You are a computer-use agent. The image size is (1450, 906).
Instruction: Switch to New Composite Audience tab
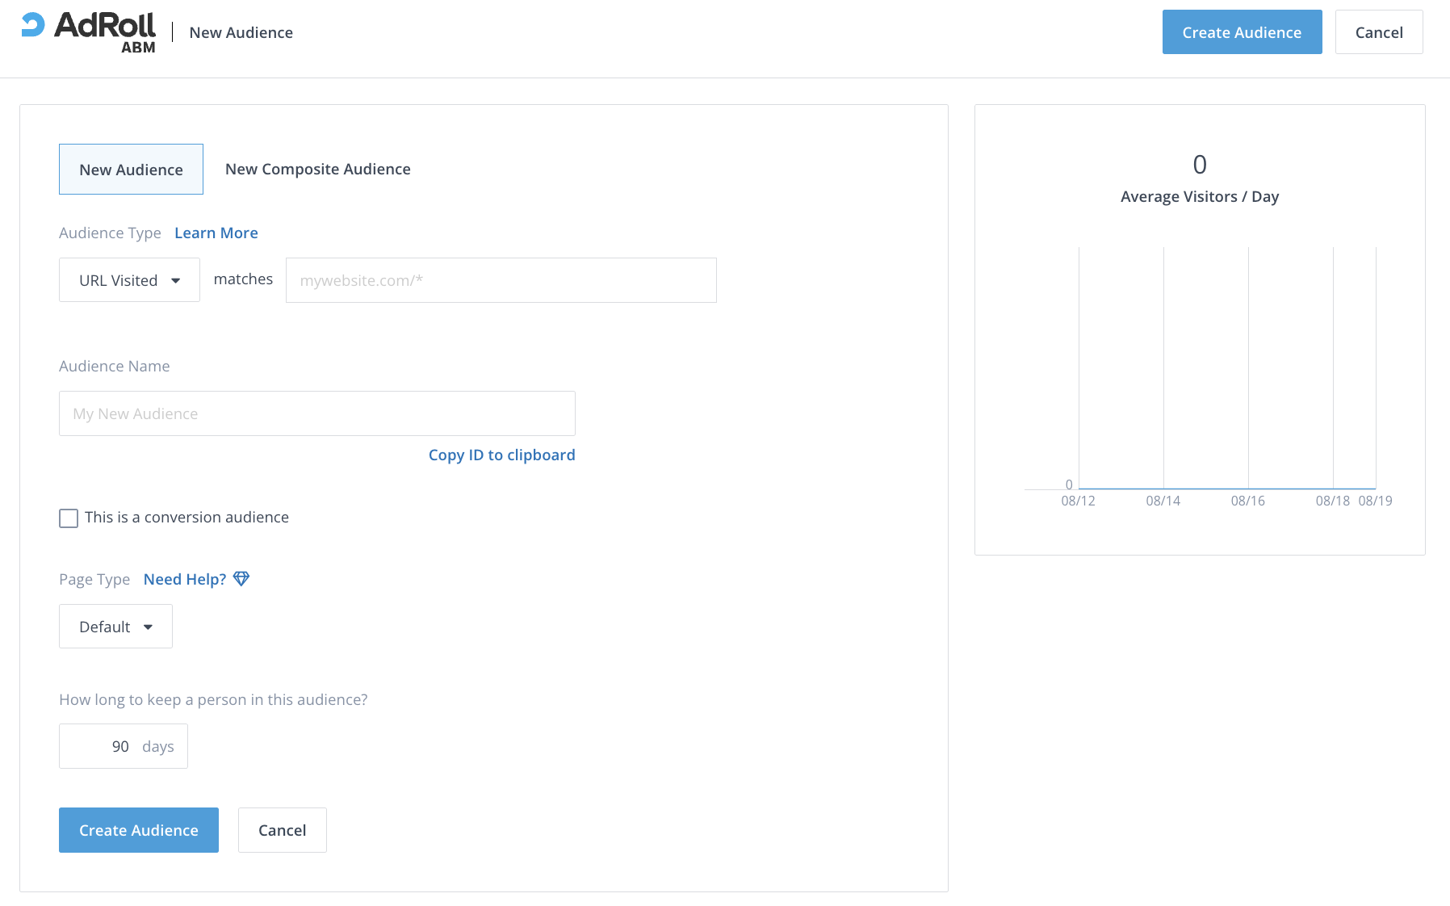pyautogui.click(x=317, y=170)
